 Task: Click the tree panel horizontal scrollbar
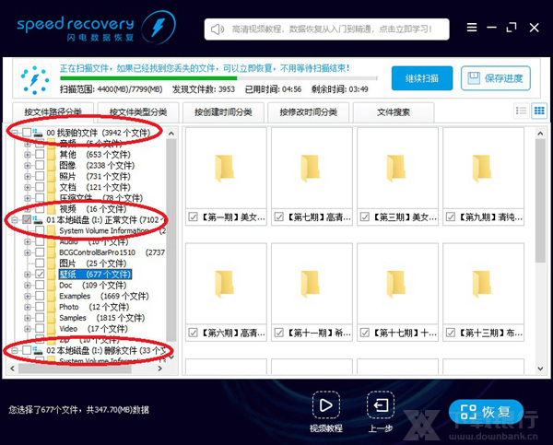tap(75, 369)
